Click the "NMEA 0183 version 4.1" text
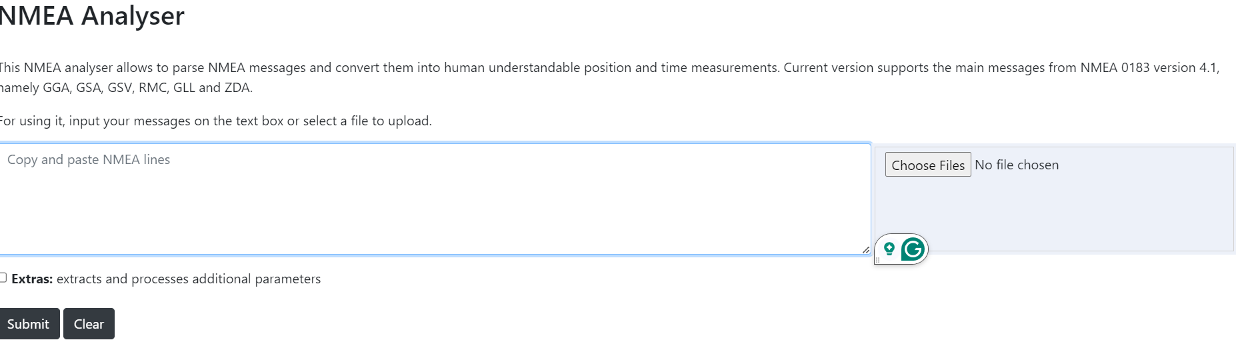The image size is (1236, 350). point(1149,68)
